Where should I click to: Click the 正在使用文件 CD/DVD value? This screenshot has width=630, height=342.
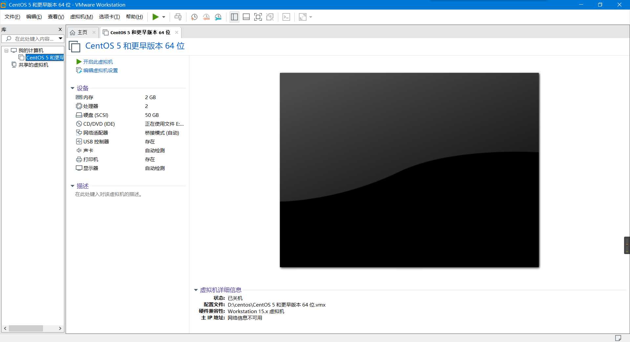click(164, 124)
